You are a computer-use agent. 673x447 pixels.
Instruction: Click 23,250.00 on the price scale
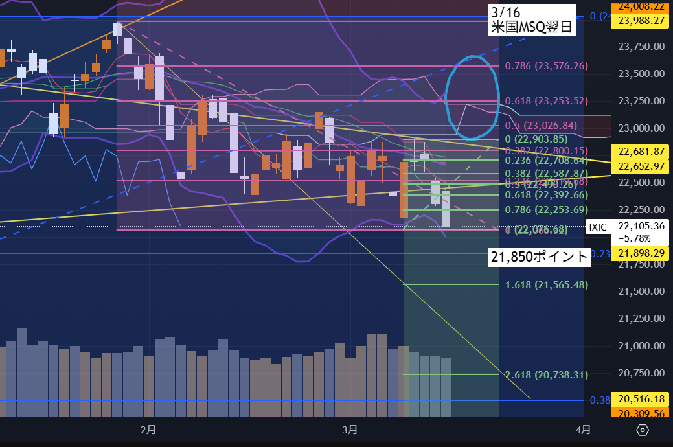(641, 101)
